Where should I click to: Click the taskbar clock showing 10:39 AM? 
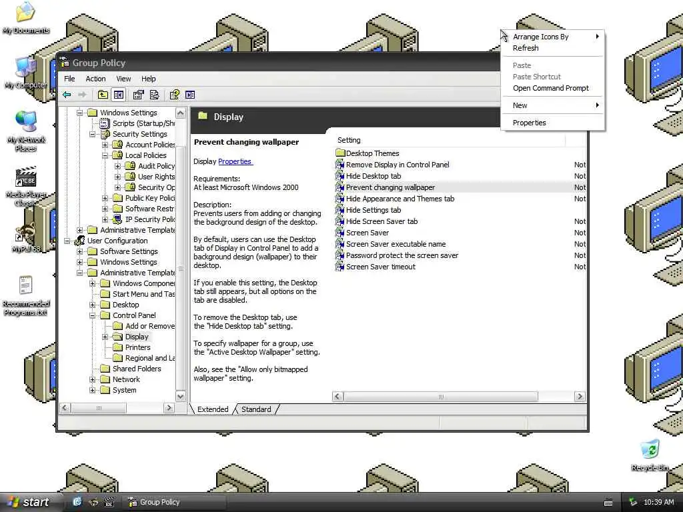[x=658, y=503]
